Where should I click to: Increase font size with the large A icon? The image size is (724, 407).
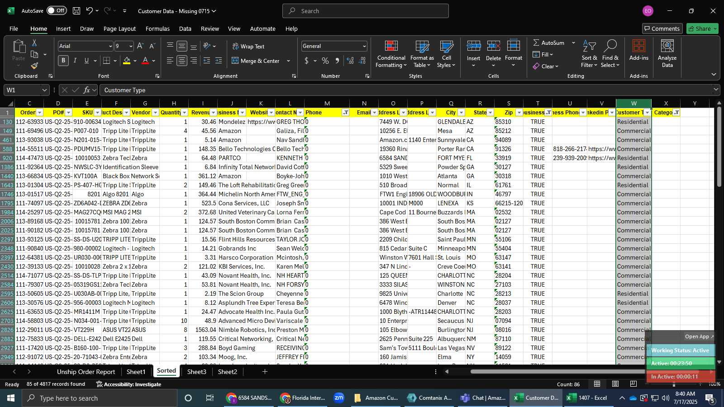click(x=140, y=46)
